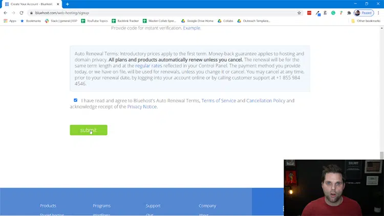Open the extensions puzzle-piece menu
The width and height of the screenshot is (384, 216).
coord(349,13)
